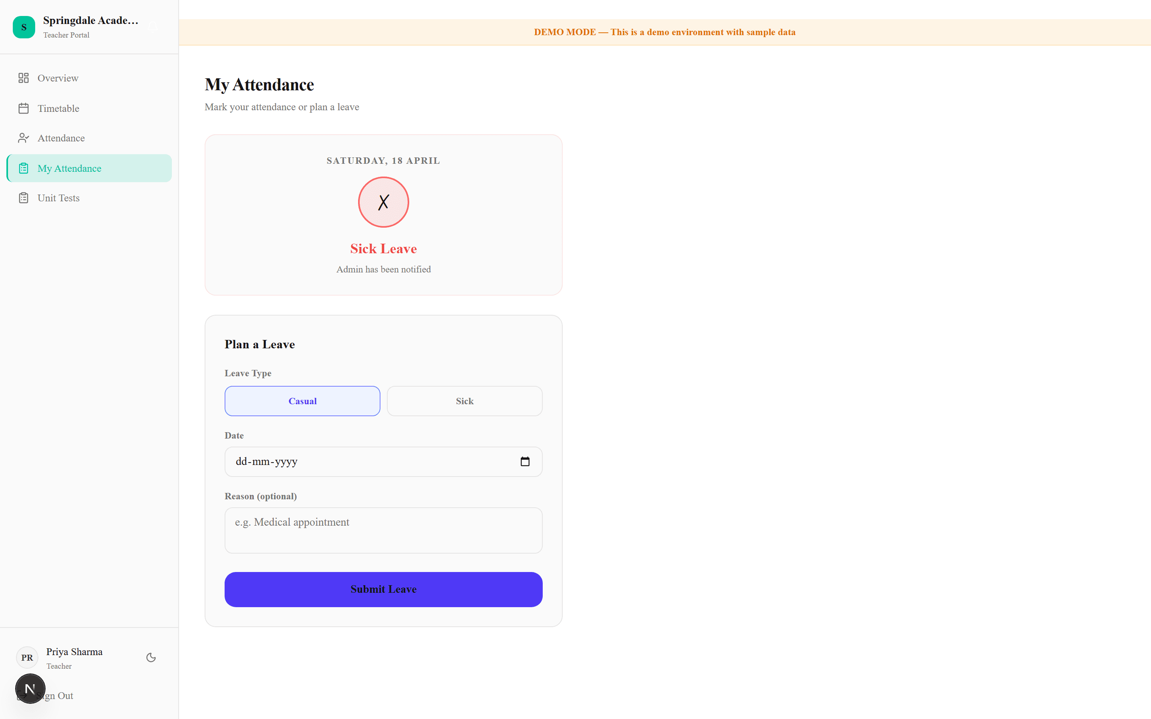Viewport: 1151px width, 719px height.
Task: Click the Submit Leave button
Action: (383, 589)
